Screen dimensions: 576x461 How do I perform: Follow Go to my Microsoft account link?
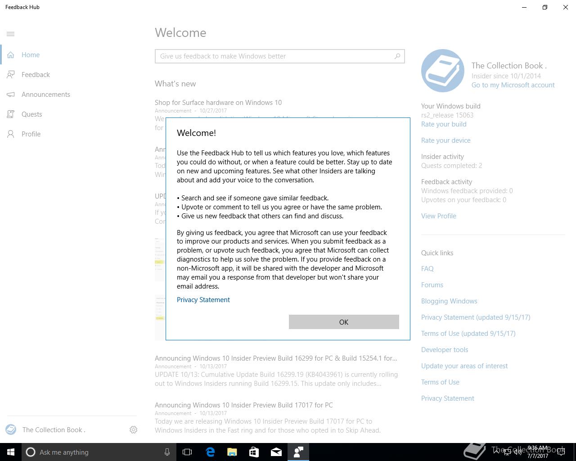pos(513,85)
